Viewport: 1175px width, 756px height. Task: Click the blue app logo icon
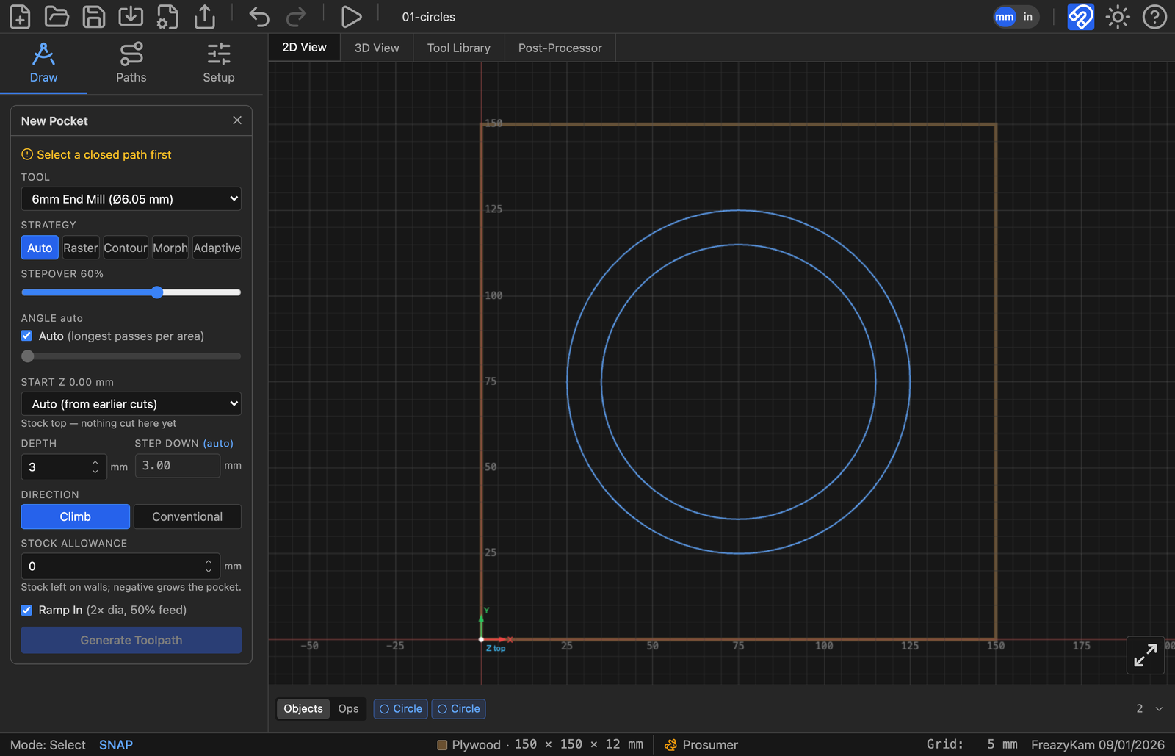1080,16
